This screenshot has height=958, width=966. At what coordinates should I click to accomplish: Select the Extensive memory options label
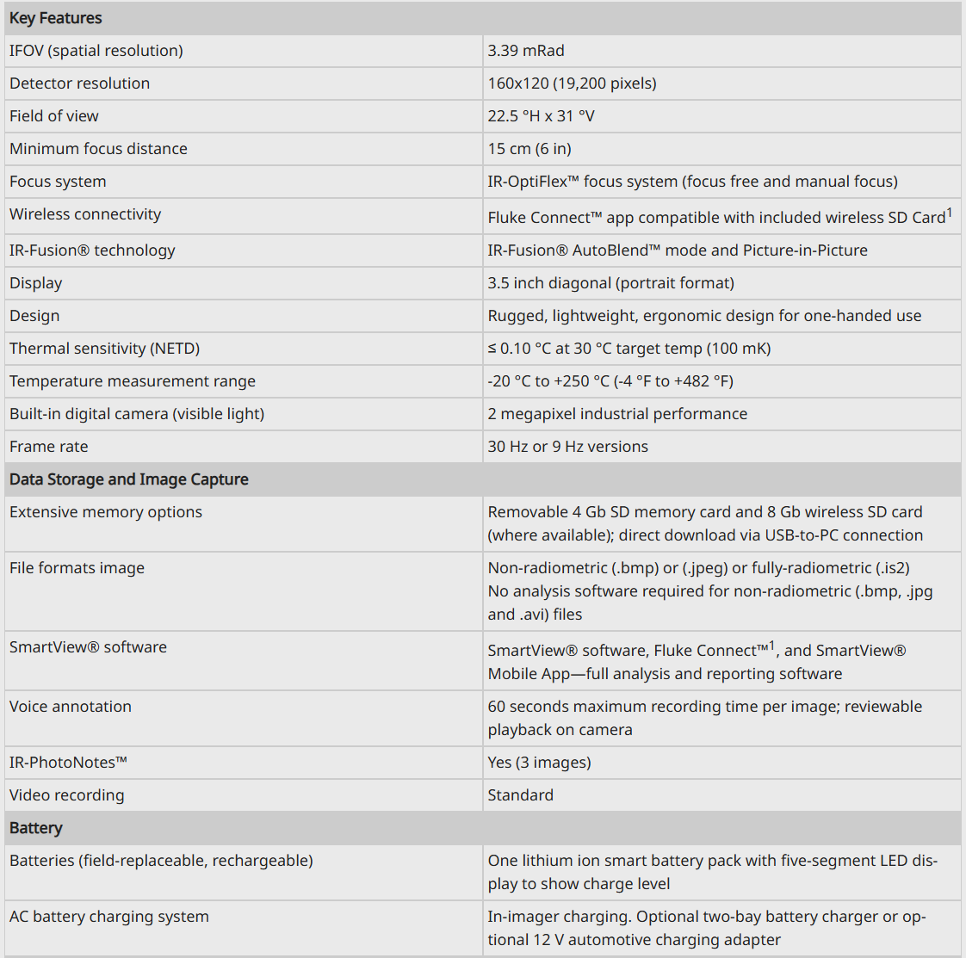(105, 512)
